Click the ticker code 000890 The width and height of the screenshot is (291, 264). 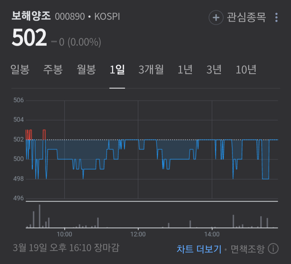pos(70,16)
